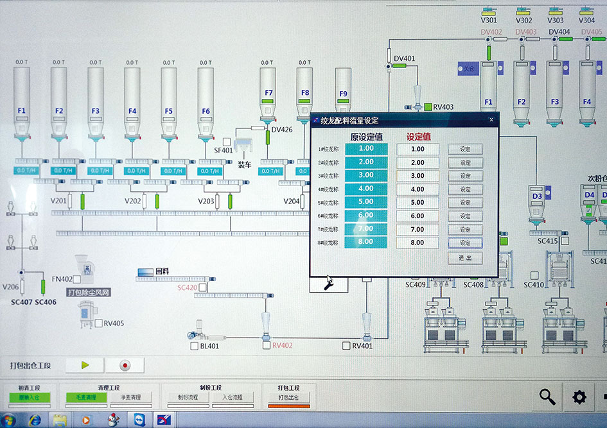Select the 原粮入仓 process button

pos(30,397)
